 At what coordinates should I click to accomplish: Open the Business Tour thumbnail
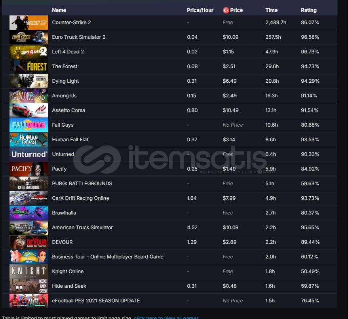pos(29,256)
